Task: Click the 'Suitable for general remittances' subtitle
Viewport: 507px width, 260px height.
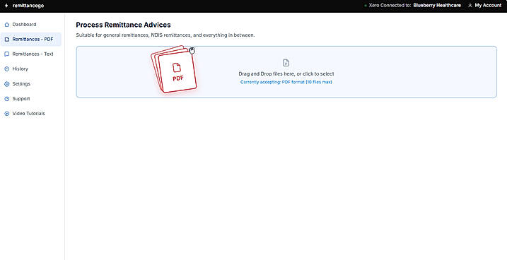Action: [x=165, y=35]
